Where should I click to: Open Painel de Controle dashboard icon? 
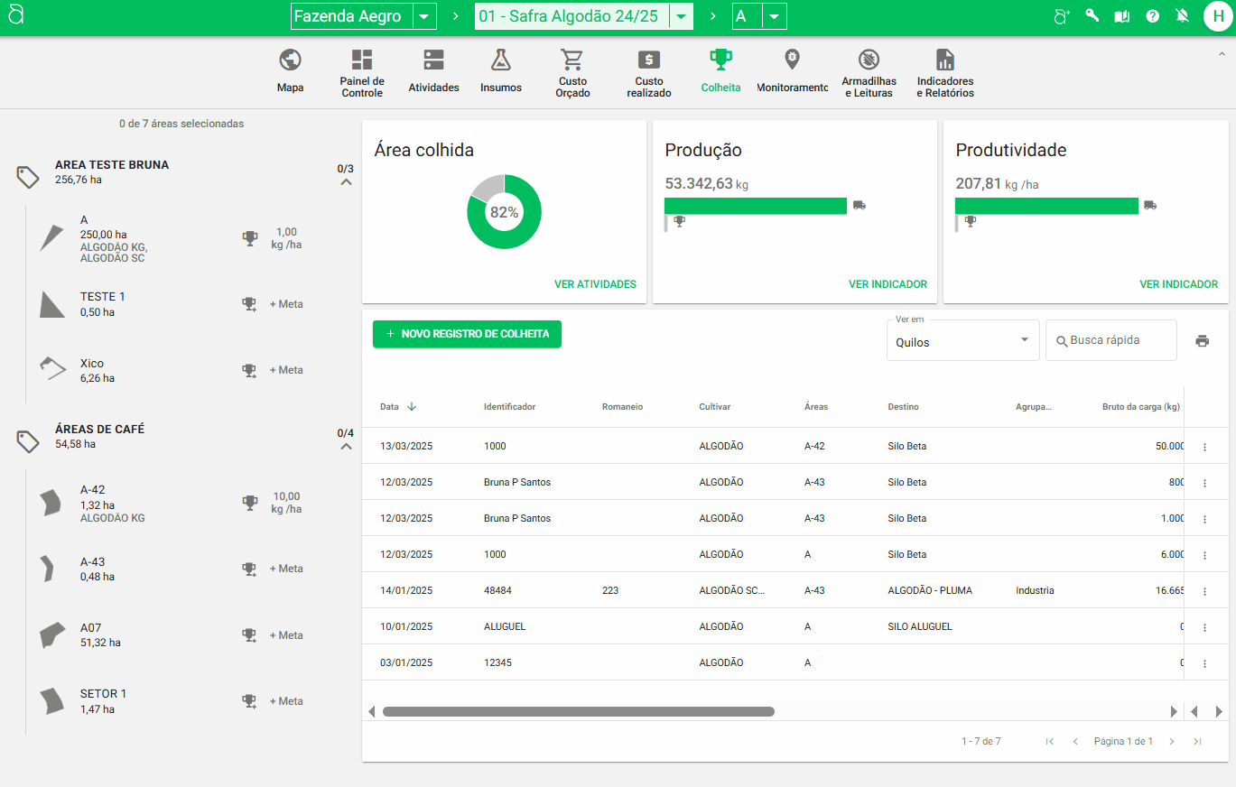pyautogui.click(x=362, y=60)
